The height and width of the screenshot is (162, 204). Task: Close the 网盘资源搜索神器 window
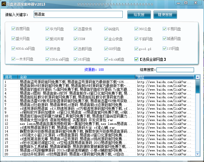click(196, 3)
